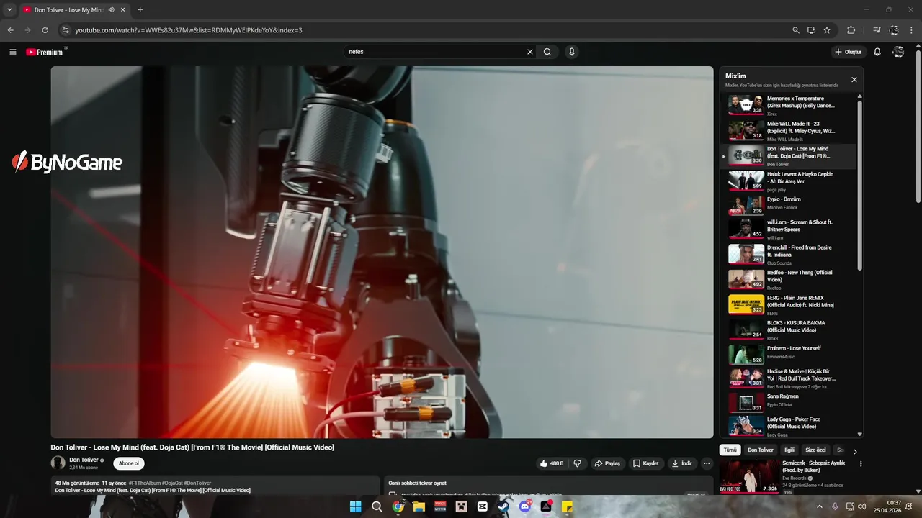Open the Don Toliver channel name link

pyautogui.click(x=84, y=460)
